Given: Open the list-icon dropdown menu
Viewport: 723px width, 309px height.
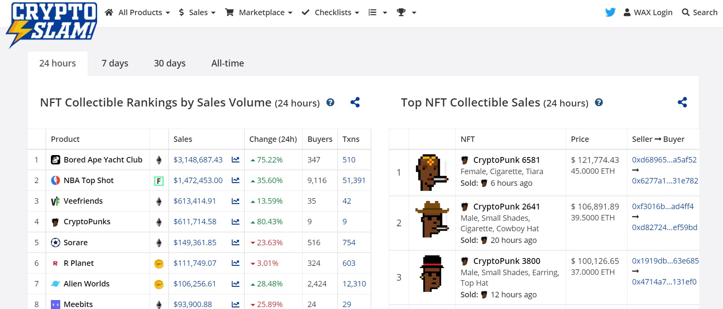Looking at the screenshot, I should pyautogui.click(x=378, y=12).
